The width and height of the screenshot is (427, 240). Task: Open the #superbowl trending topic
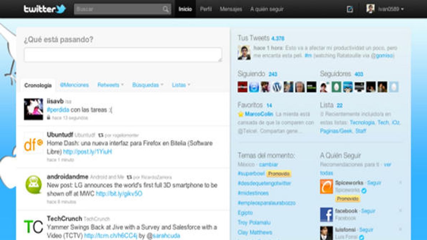click(250, 174)
